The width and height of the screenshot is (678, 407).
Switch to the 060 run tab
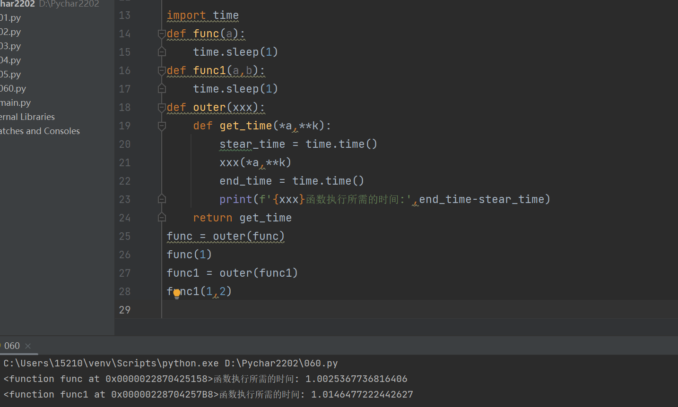pyautogui.click(x=12, y=346)
